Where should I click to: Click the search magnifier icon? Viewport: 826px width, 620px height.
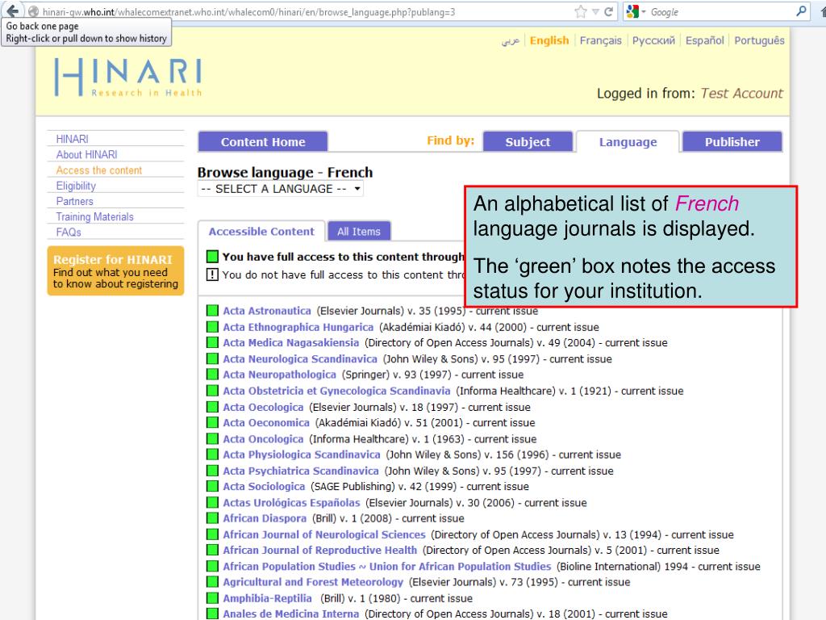click(x=801, y=11)
